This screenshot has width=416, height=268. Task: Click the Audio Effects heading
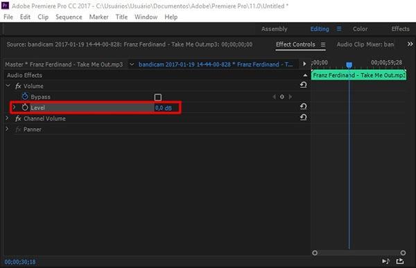point(24,75)
